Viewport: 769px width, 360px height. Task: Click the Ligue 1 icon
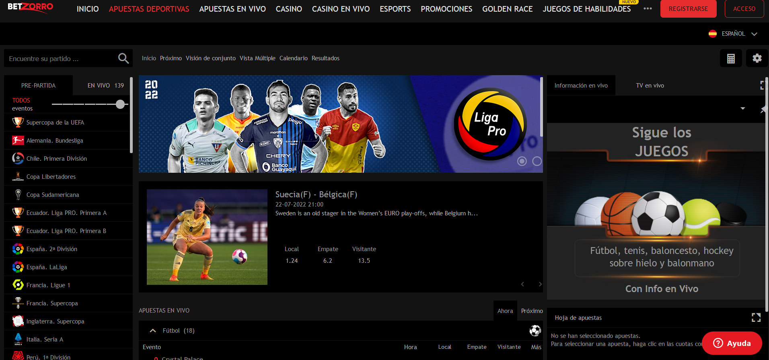pos(18,285)
